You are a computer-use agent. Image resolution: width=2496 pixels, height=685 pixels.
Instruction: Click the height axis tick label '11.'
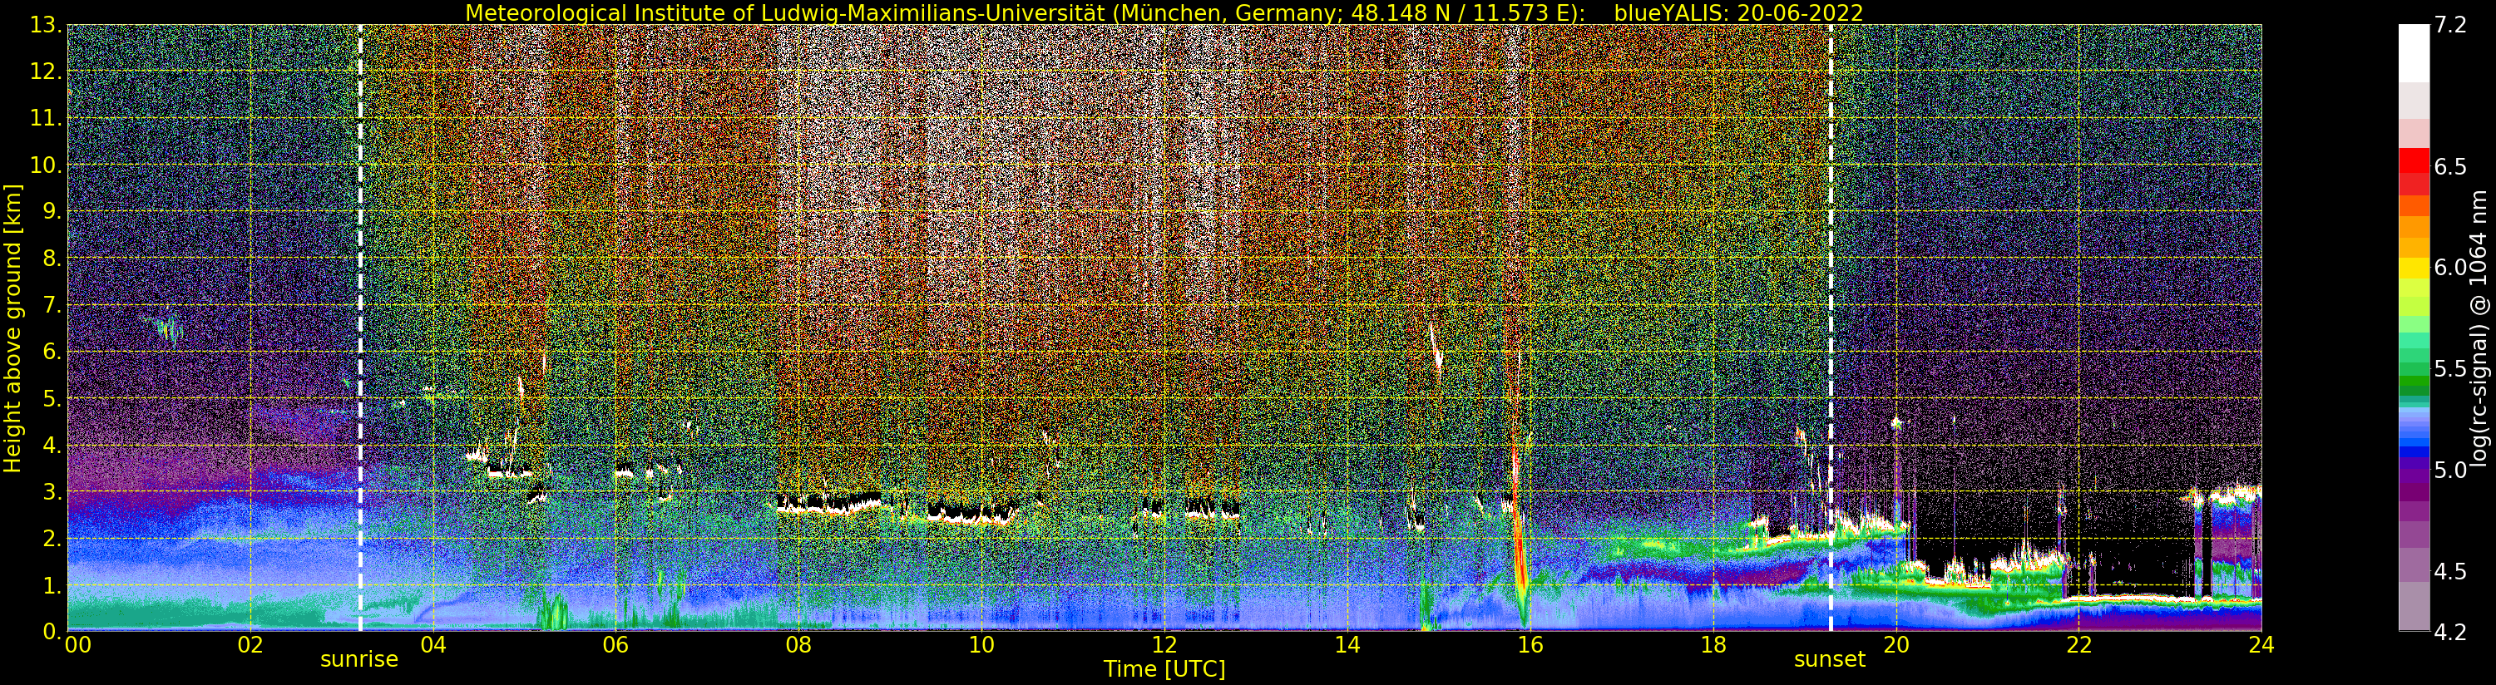click(45, 118)
